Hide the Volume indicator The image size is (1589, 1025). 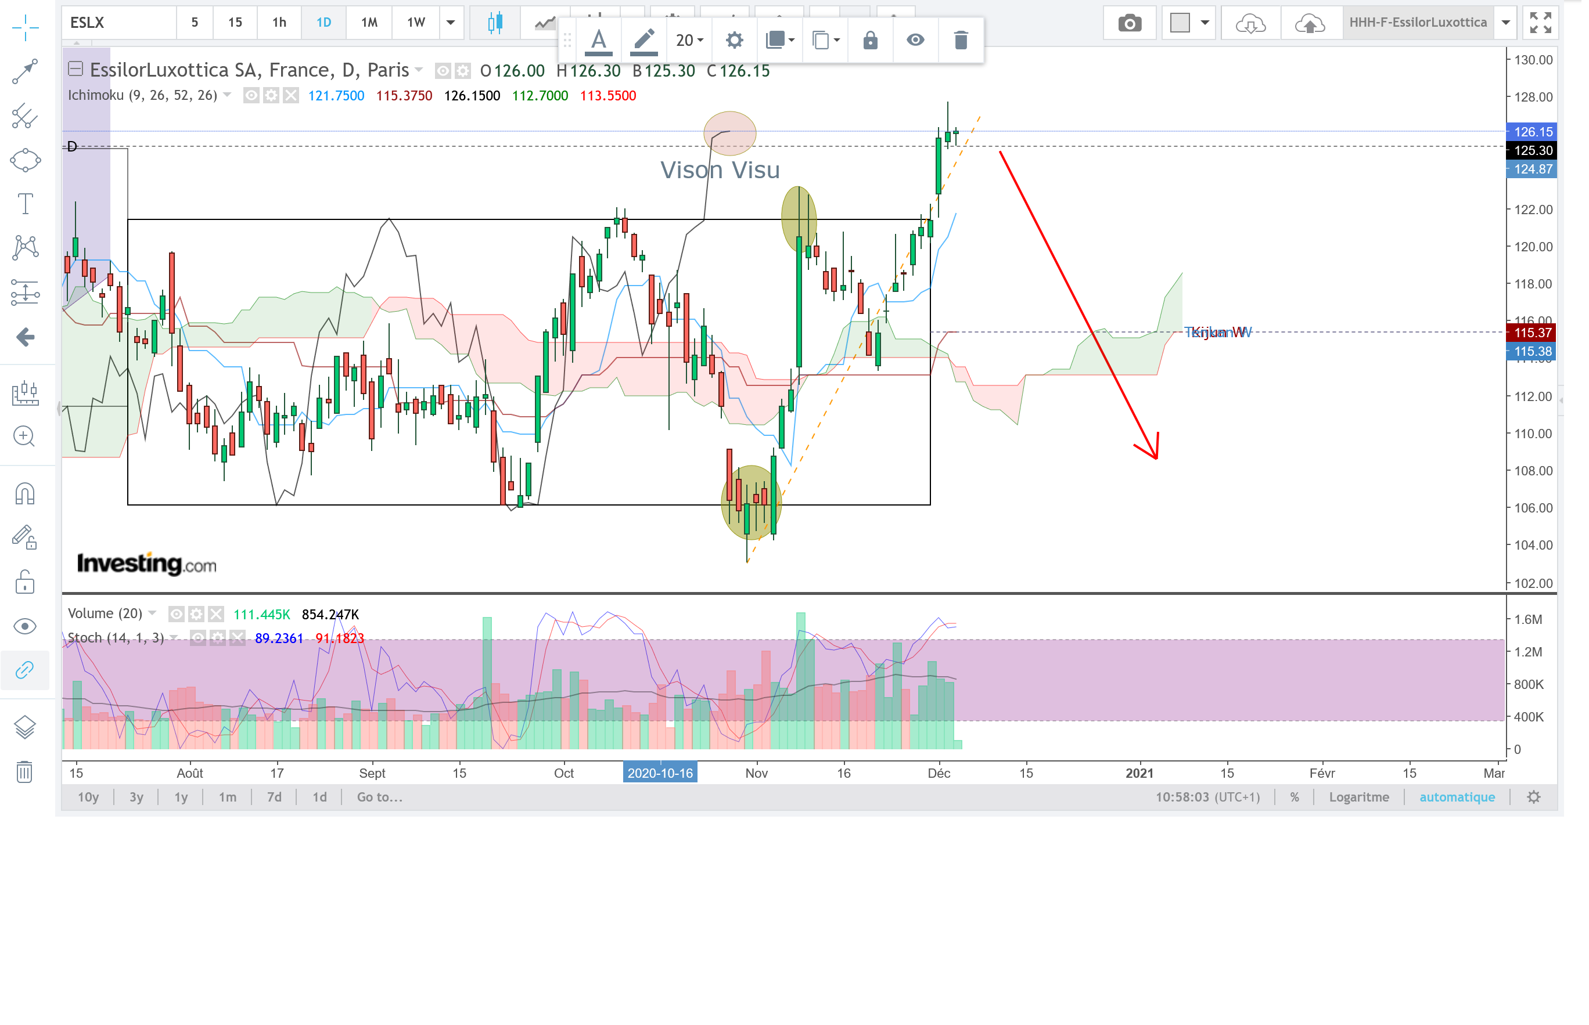[x=176, y=613]
